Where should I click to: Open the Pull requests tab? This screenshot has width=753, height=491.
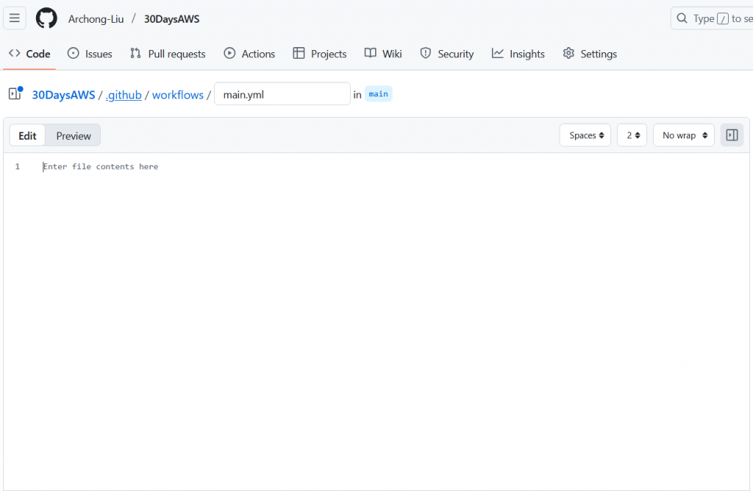[168, 54]
